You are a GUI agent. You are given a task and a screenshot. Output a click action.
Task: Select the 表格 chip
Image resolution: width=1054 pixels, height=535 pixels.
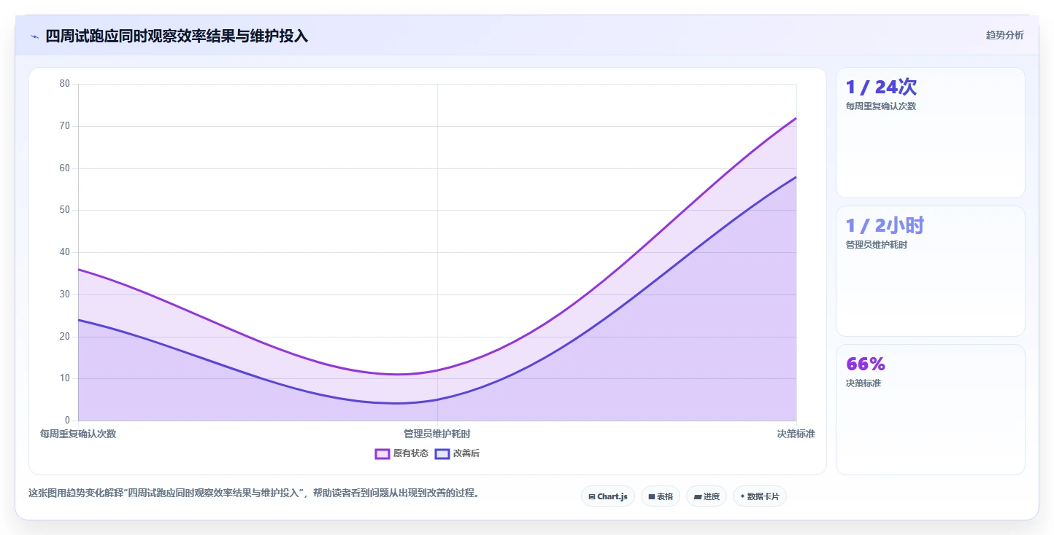[661, 496]
